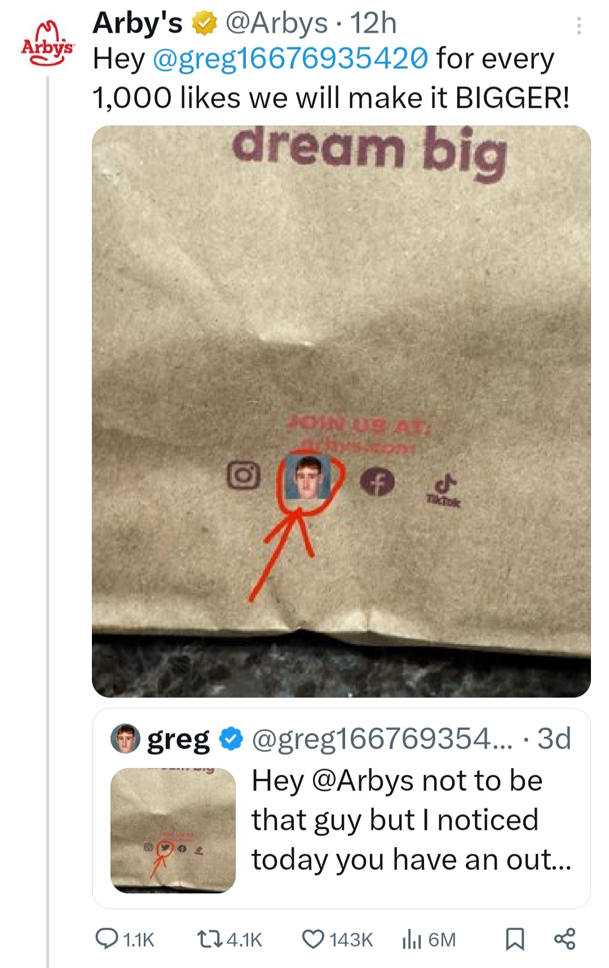Click the 3d timestamp on greg's tweet
This screenshot has height=968, width=609.
coord(554,739)
